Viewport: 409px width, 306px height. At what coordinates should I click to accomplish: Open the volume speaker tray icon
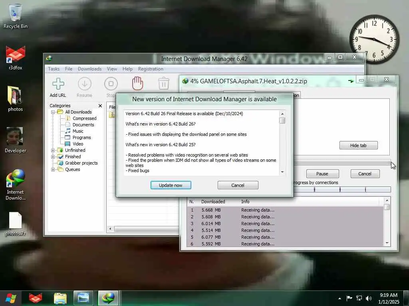coord(369,298)
